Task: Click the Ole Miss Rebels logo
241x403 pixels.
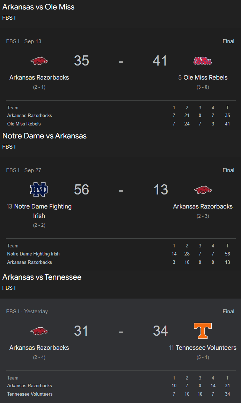Action: pos(203,61)
